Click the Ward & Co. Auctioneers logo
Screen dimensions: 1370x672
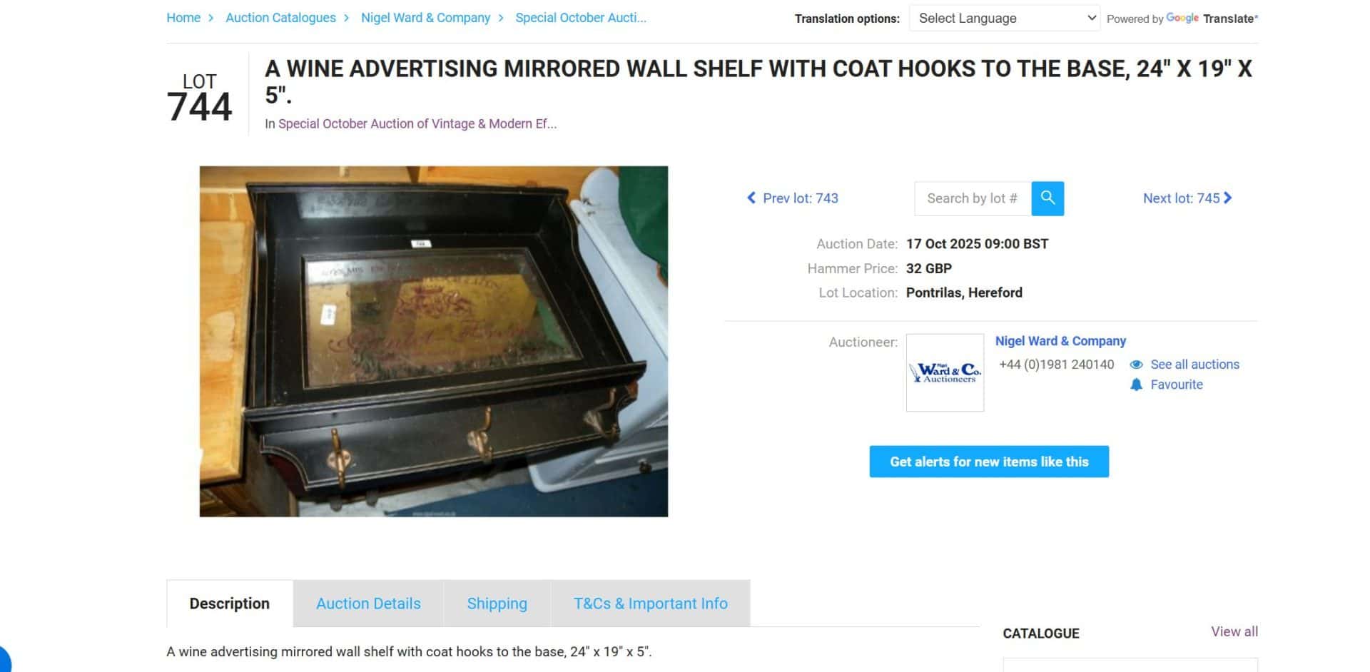click(x=945, y=372)
